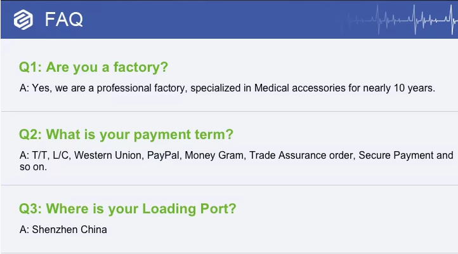Viewport: 458px width, 254px height.
Task: Click the heartbeat waveform graphic in header
Action: pos(406,19)
